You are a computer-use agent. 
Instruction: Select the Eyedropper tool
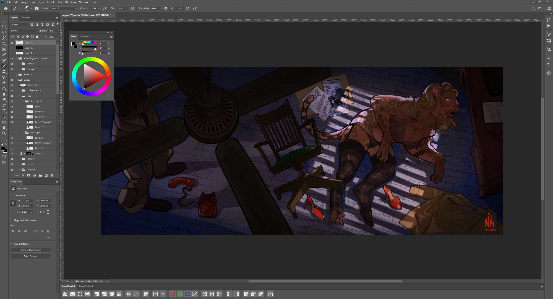coord(4,55)
